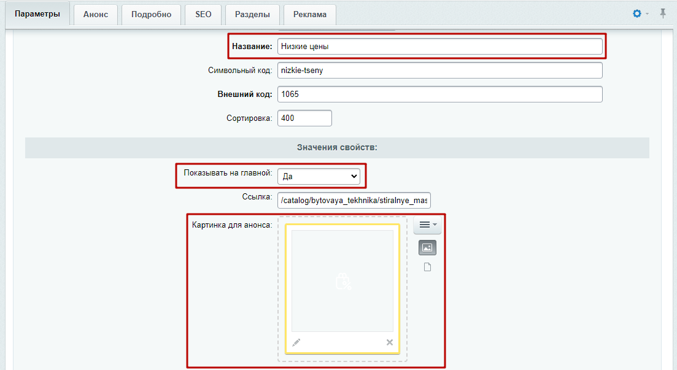Expand the small arrow next to gear icon
677x370 pixels.
(647, 14)
